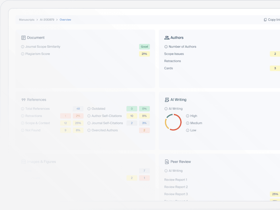Screen dimensions: 280x210
Task: Click the Authors people icon
Action: pos(167,38)
